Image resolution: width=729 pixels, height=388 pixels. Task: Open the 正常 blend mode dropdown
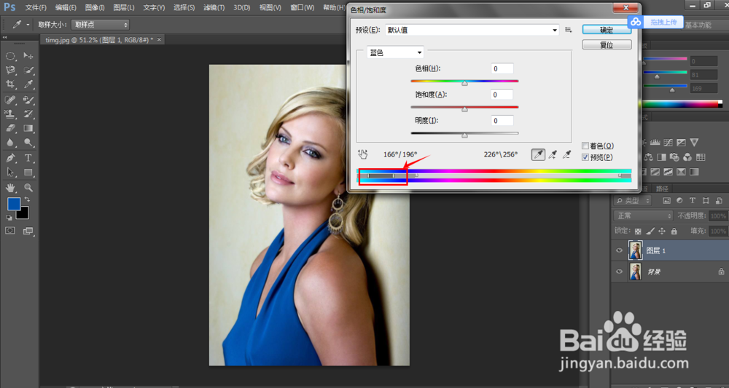point(643,215)
